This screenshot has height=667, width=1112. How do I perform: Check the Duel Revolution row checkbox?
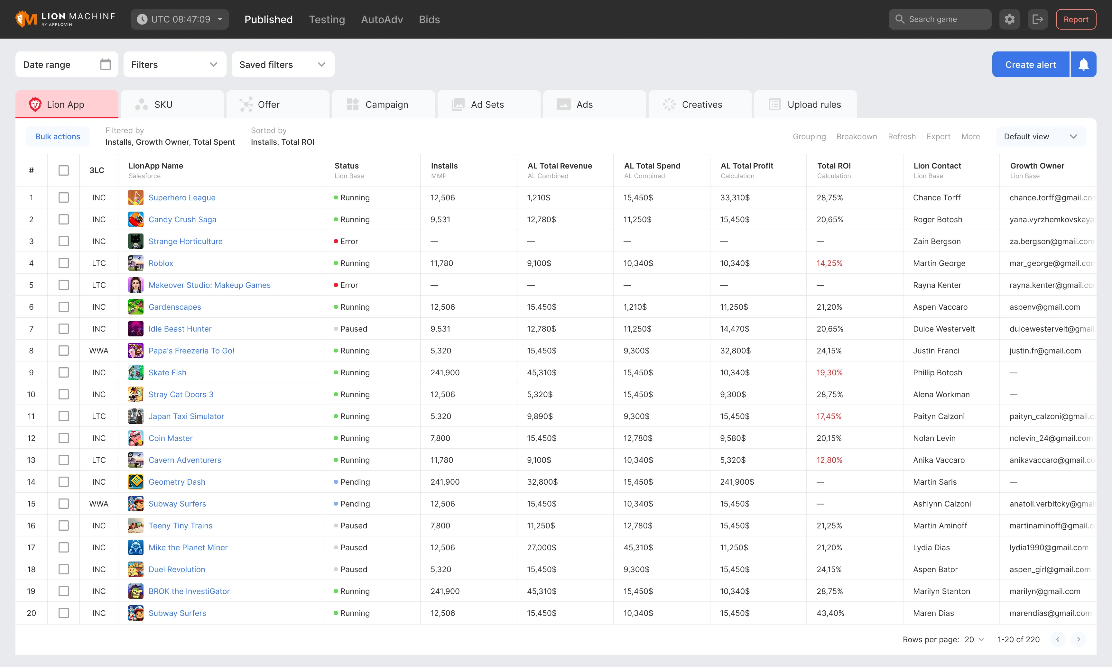click(x=64, y=570)
